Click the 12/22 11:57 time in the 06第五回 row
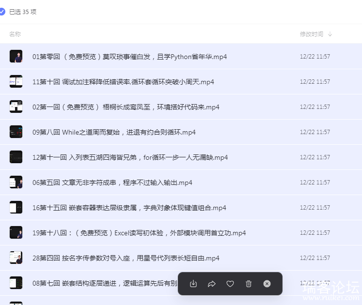The width and height of the screenshot is (362, 305). click(x=315, y=182)
